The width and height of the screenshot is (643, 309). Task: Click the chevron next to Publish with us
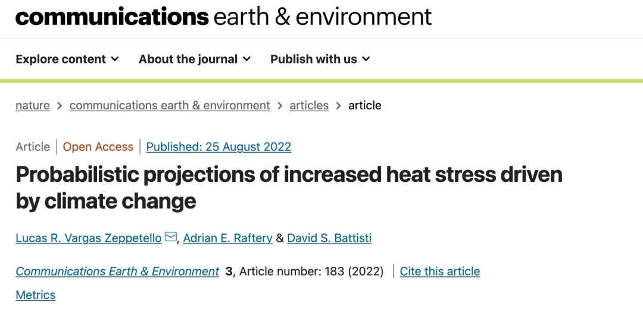coord(366,59)
